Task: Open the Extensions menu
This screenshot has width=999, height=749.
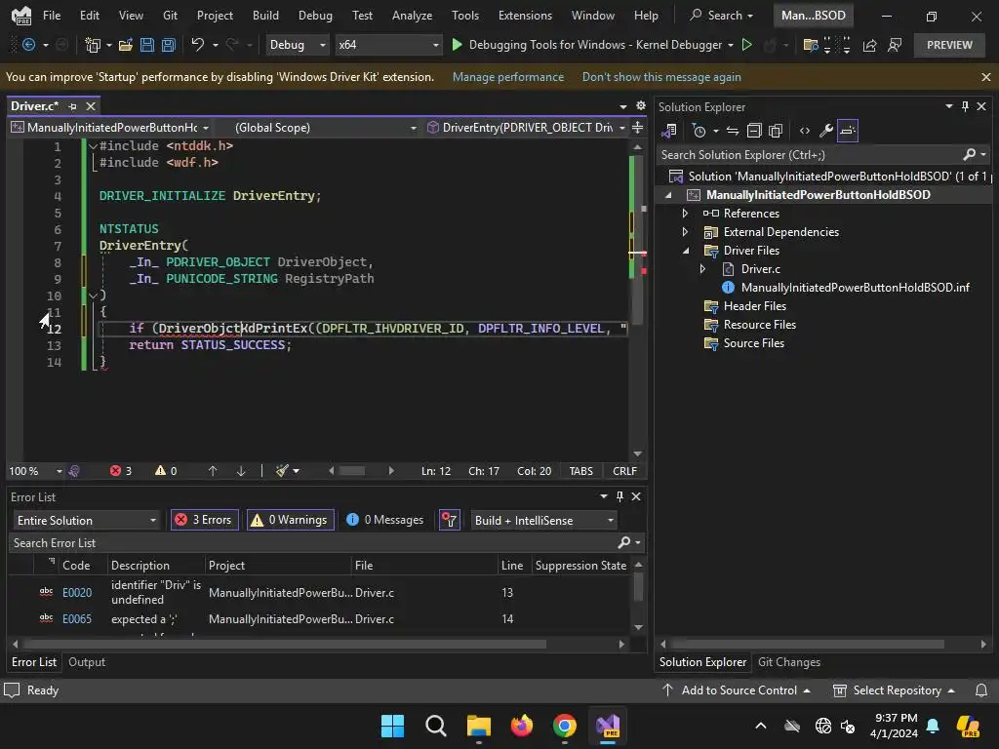Action: [525, 16]
